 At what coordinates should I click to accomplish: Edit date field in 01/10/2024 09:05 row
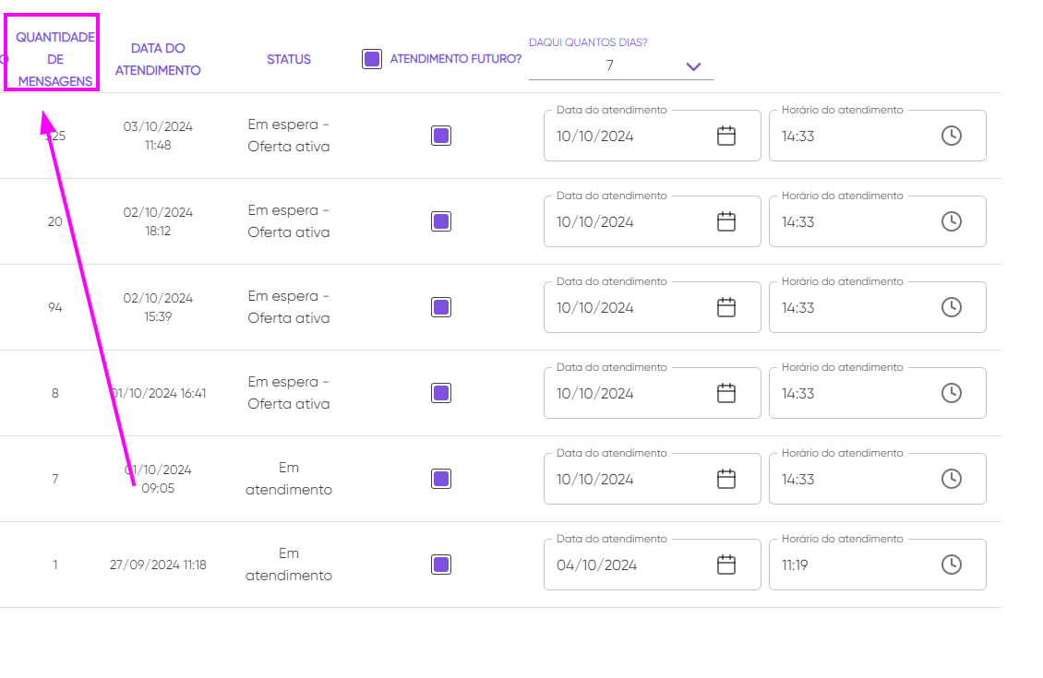[652, 479]
